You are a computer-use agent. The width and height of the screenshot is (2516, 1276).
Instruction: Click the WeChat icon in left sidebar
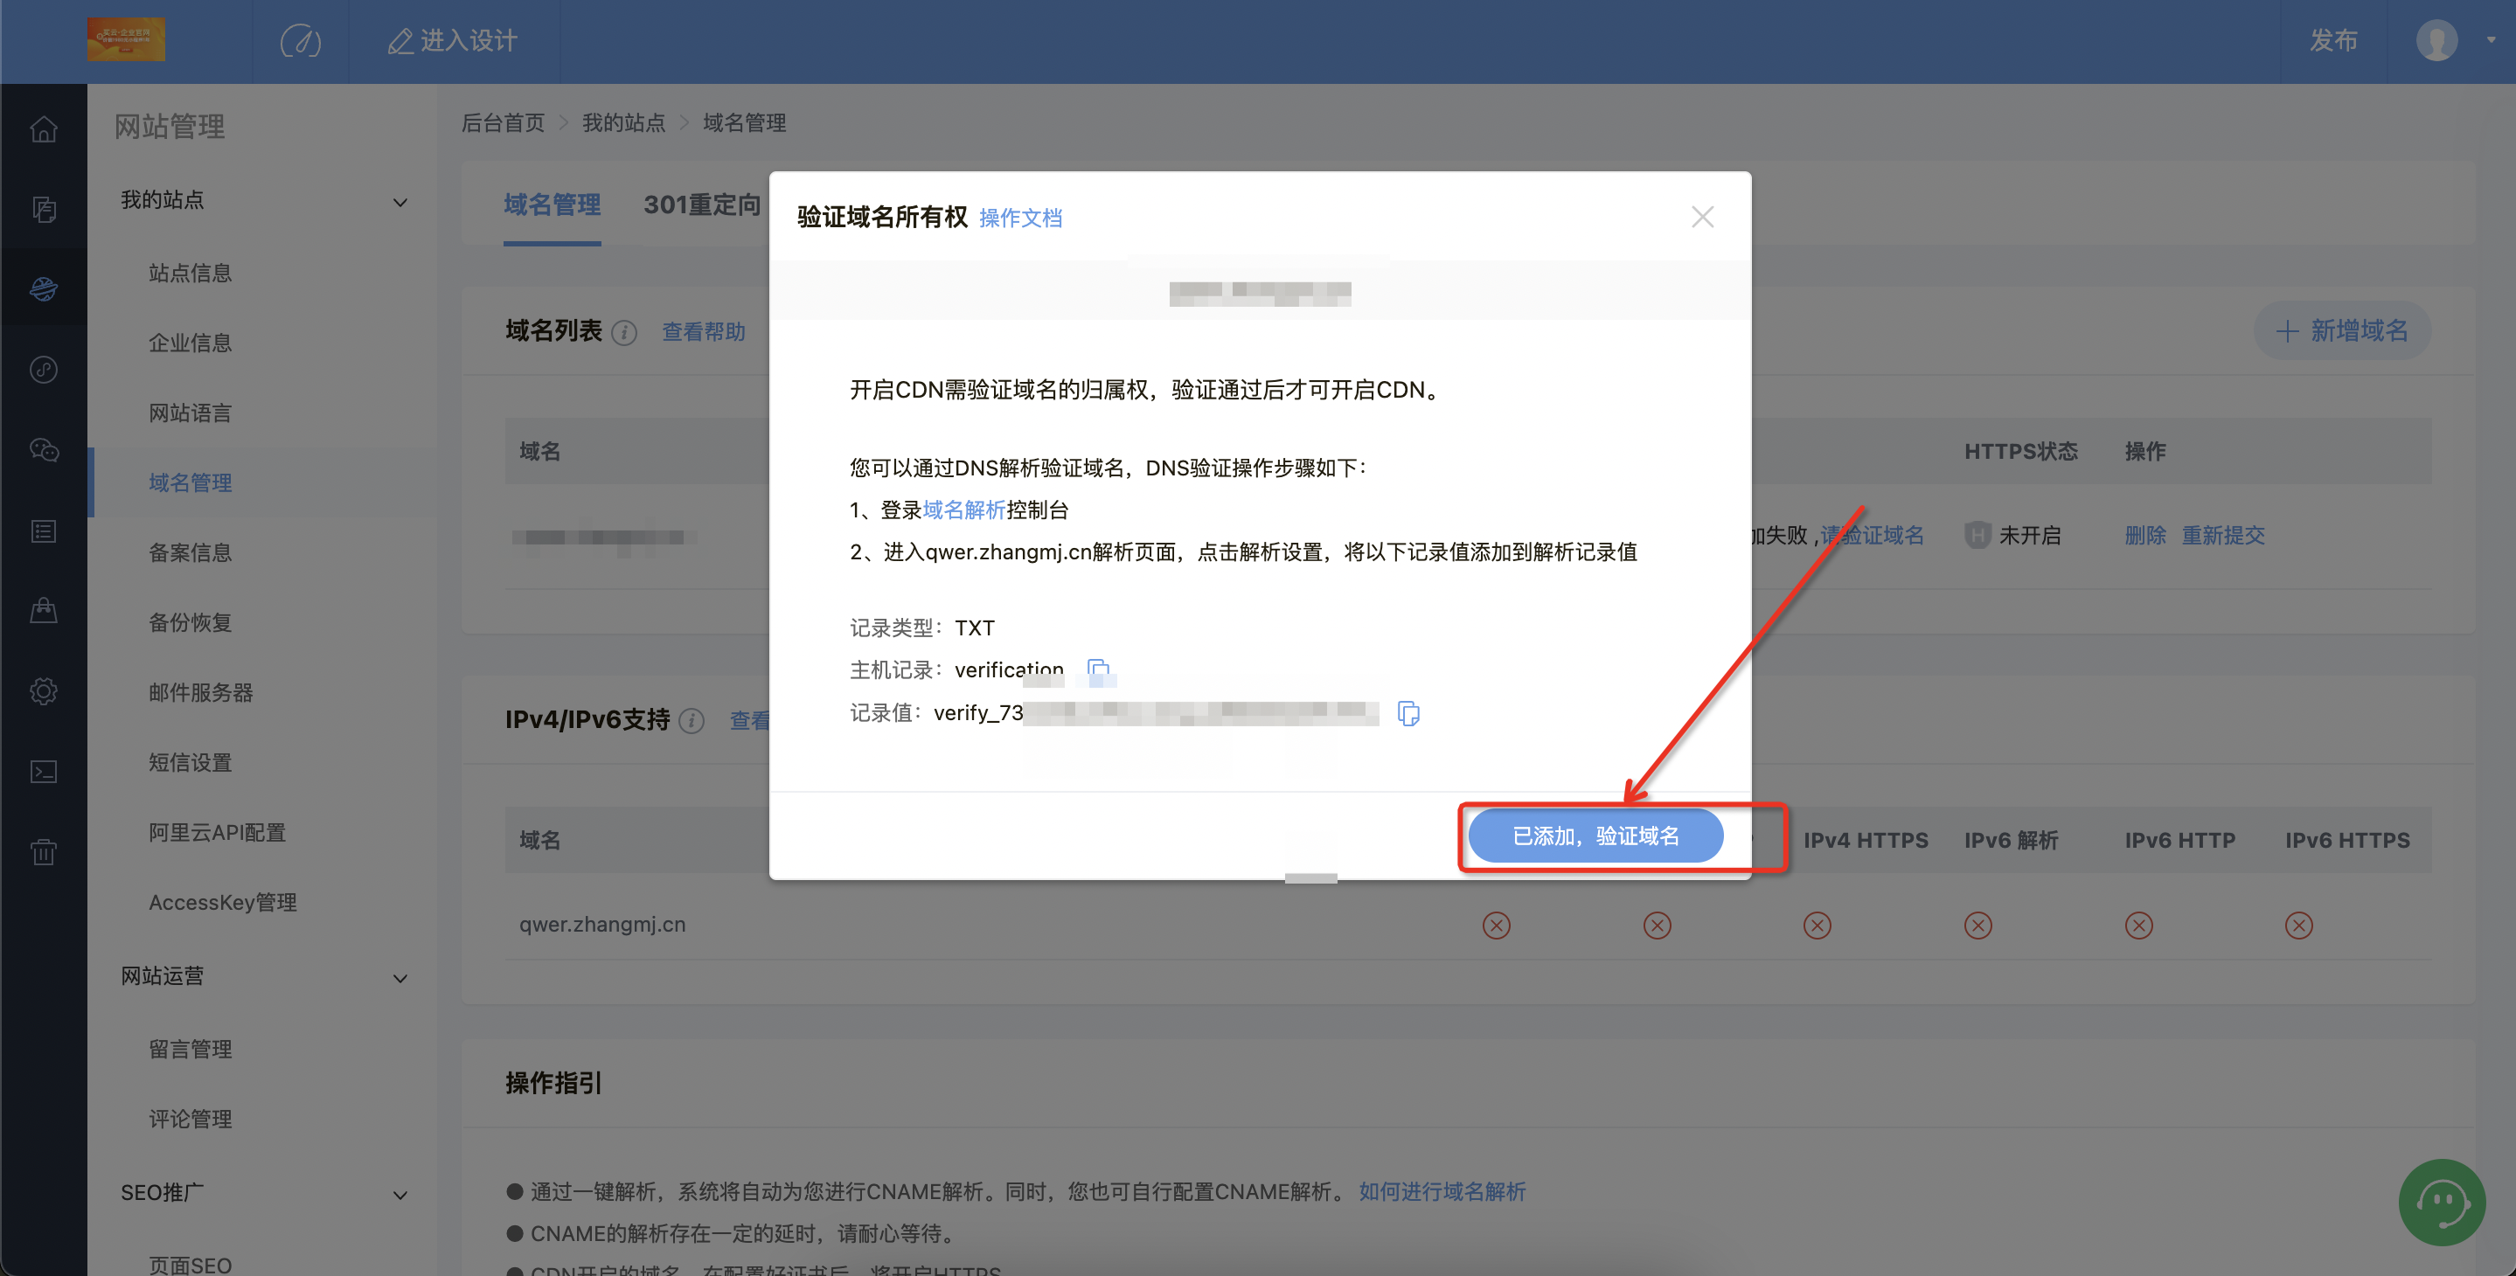43,450
